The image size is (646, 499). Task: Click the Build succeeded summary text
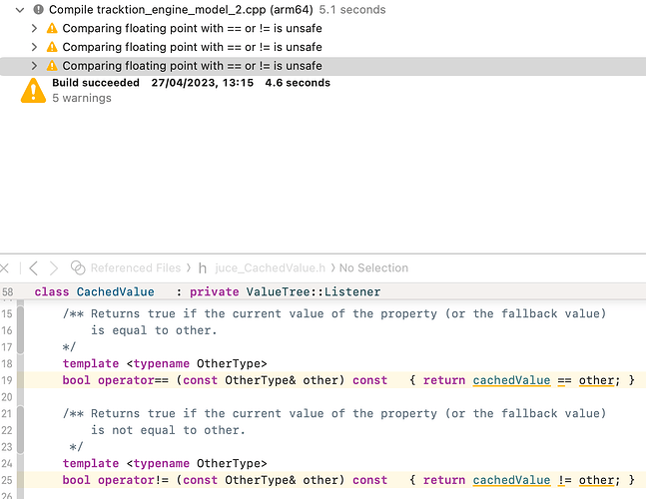[x=96, y=83]
